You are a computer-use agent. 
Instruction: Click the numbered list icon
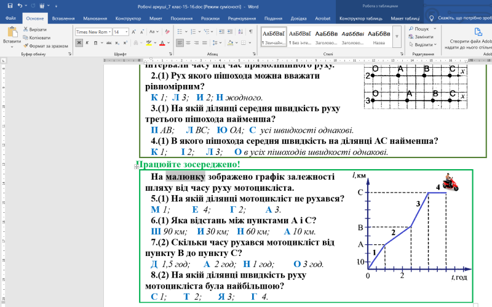(193, 32)
